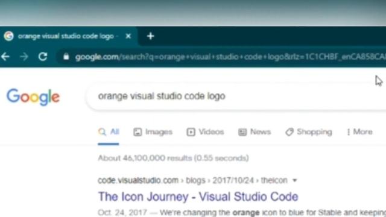Click the code.visualstudio.com breadcrumb text
The height and width of the screenshot is (217, 386).
coord(192,181)
